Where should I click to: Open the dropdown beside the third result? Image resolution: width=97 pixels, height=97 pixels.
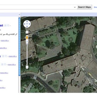[3, 56]
